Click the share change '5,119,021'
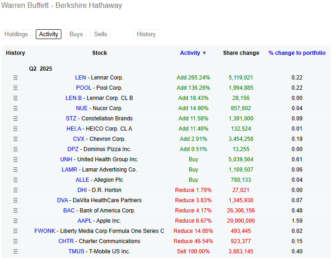 click(241, 78)
